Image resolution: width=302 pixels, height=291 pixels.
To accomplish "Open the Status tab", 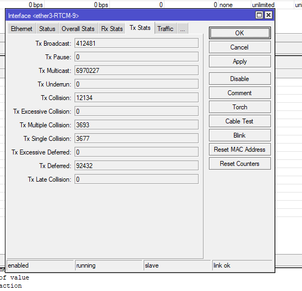I will [47, 29].
